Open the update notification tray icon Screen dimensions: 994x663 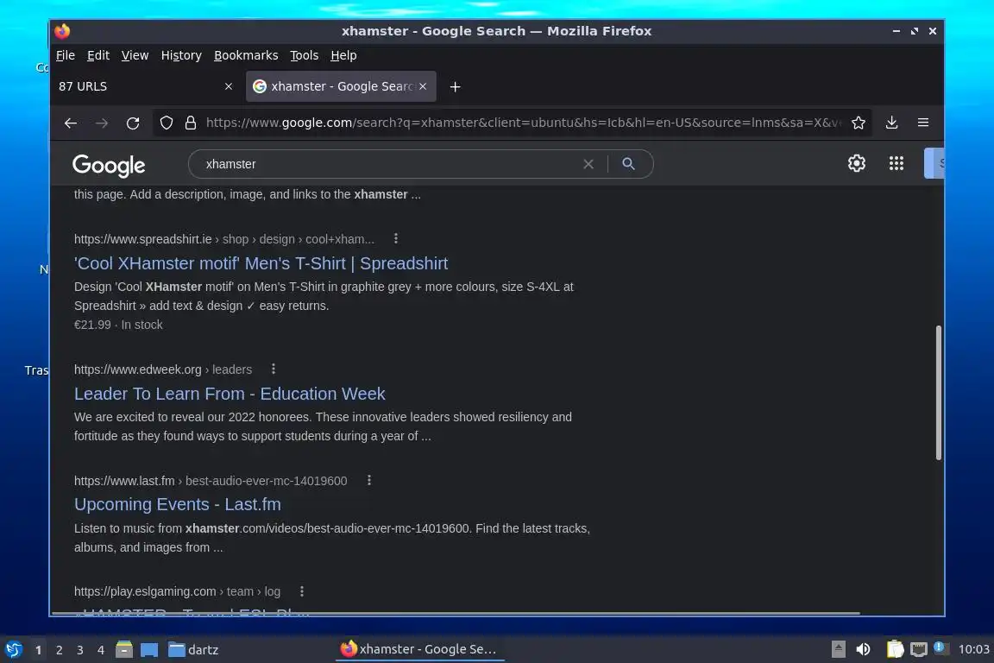tap(941, 647)
